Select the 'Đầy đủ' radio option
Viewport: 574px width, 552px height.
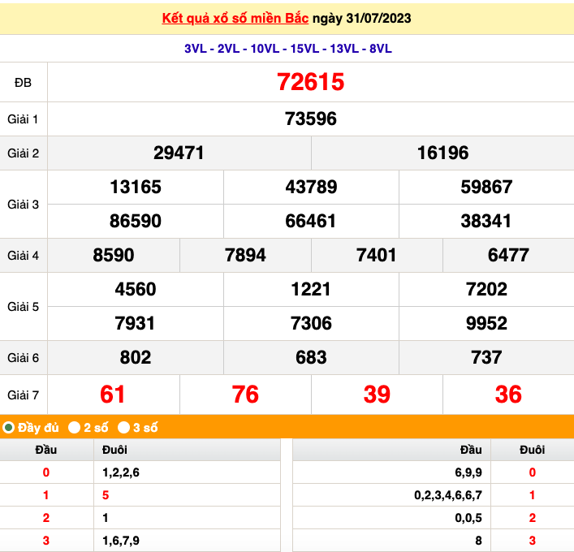tap(9, 427)
